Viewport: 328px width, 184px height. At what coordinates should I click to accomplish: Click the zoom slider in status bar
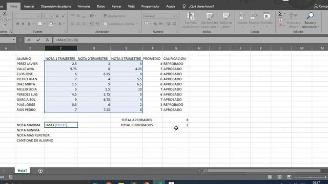coord(311,177)
